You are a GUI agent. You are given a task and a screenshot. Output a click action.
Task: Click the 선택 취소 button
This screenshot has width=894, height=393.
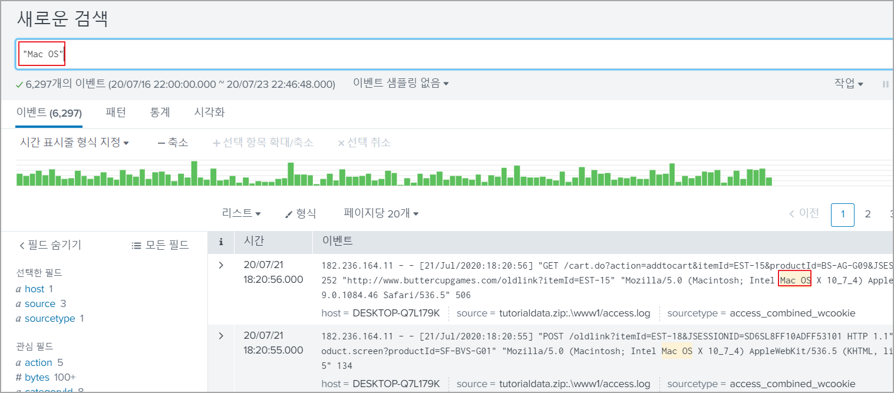[x=364, y=143]
